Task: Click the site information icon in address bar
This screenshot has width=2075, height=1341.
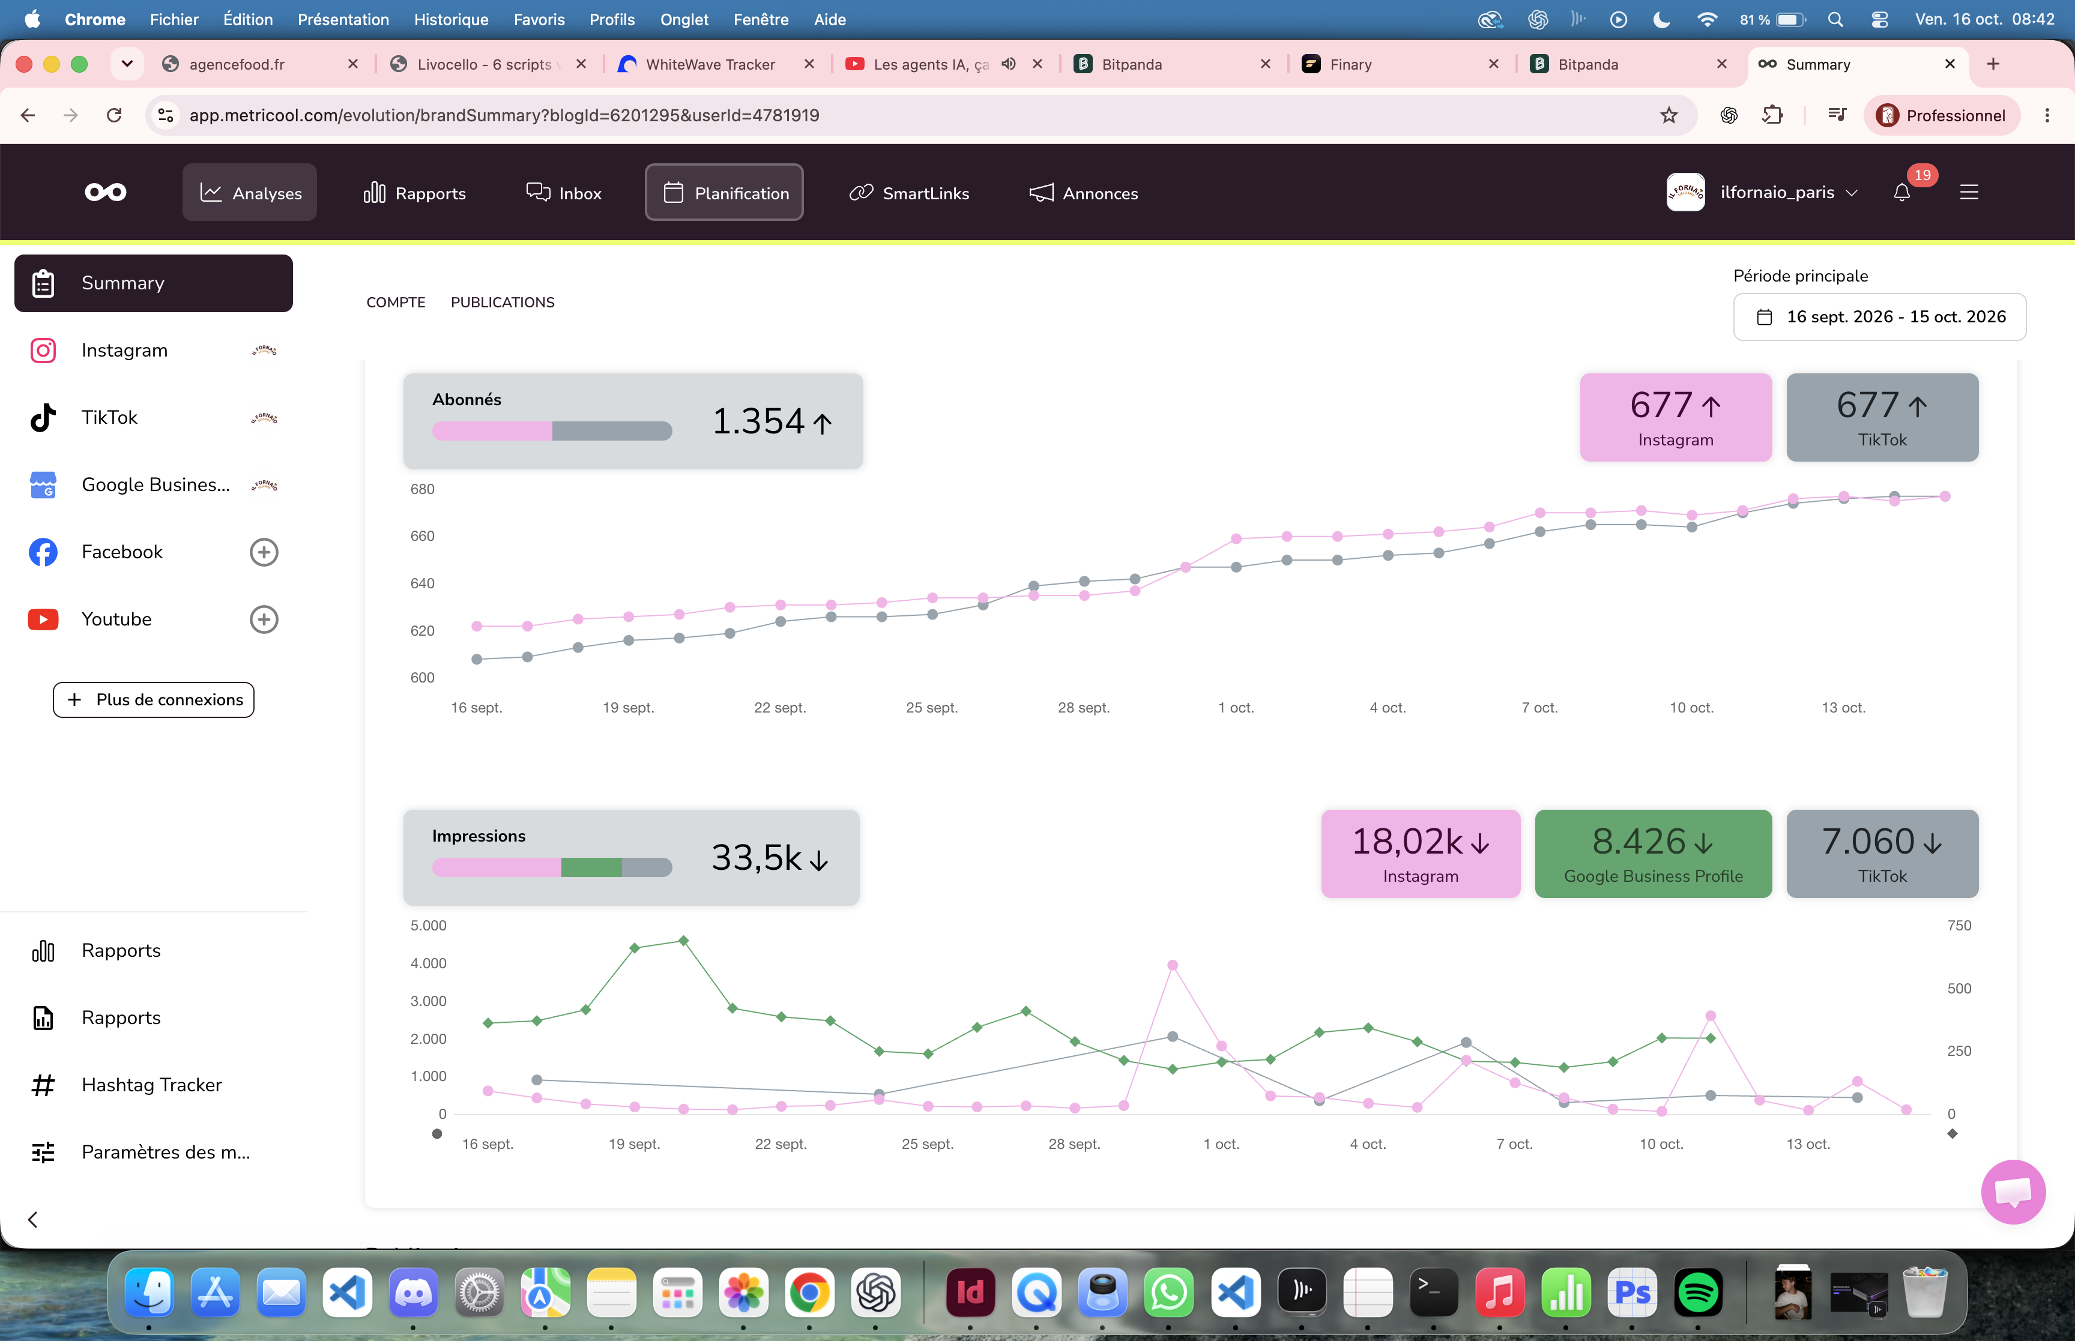Action: (x=166, y=115)
